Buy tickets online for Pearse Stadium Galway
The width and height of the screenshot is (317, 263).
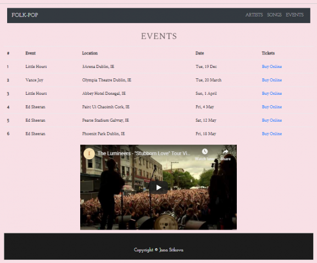[x=272, y=120]
